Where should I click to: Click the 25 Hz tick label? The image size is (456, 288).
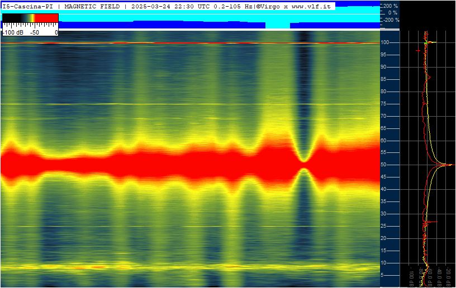pyautogui.click(x=383, y=226)
